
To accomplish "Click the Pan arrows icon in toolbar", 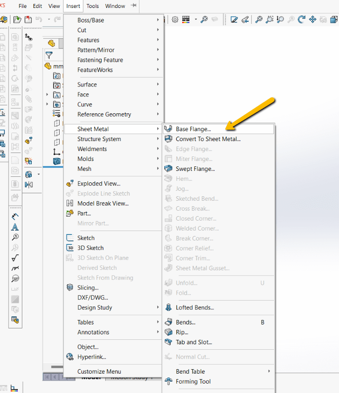I will tap(313, 19).
